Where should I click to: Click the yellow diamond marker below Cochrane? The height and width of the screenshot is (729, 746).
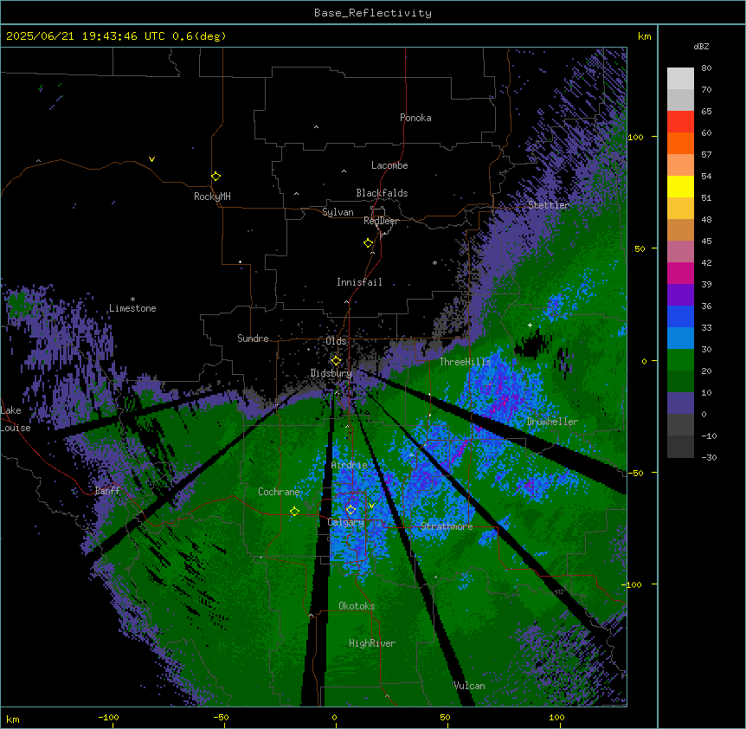tap(295, 512)
